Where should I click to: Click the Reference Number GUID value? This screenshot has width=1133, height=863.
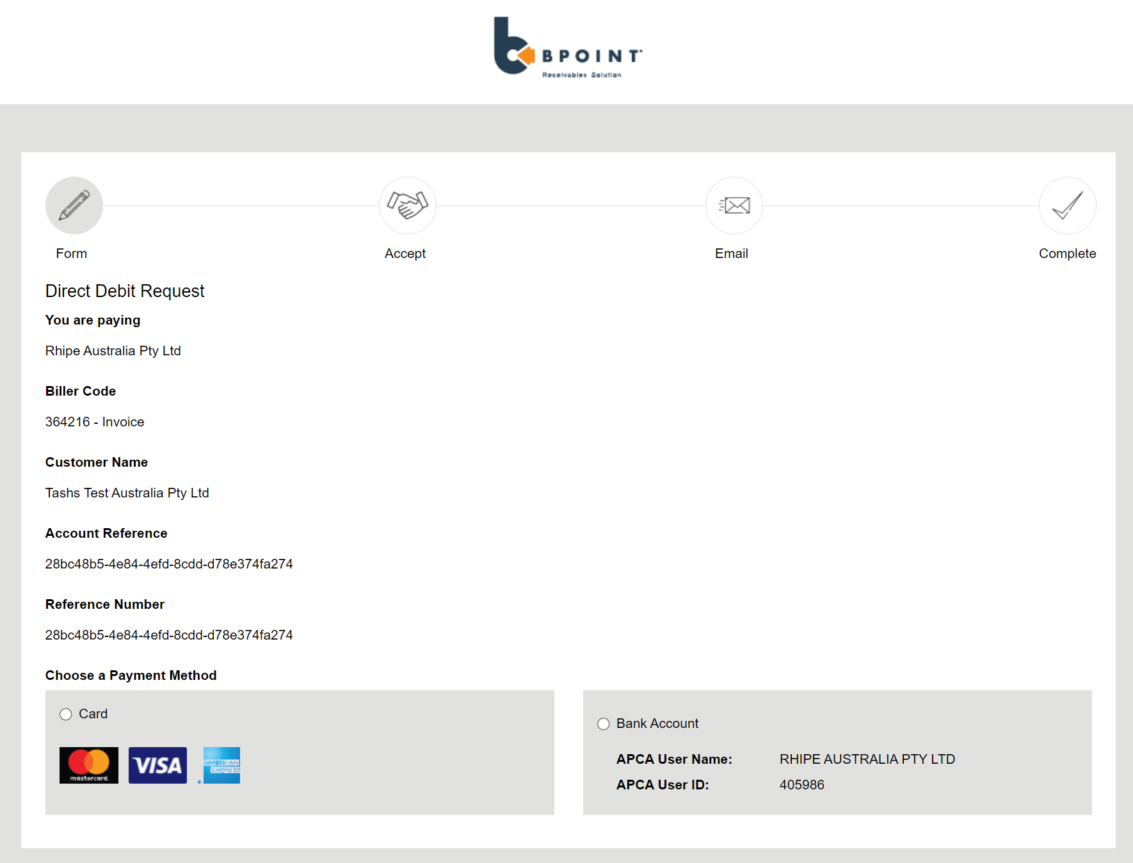tap(169, 635)
